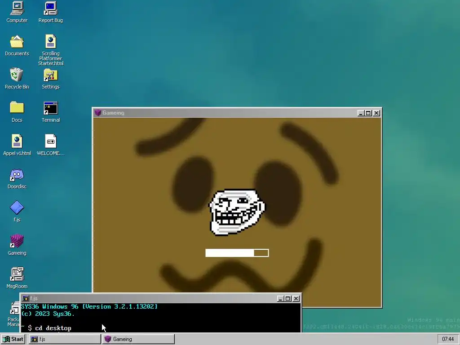The image size is (460, 345).
Task: Open the Docs folder icon
Action: 17,111
